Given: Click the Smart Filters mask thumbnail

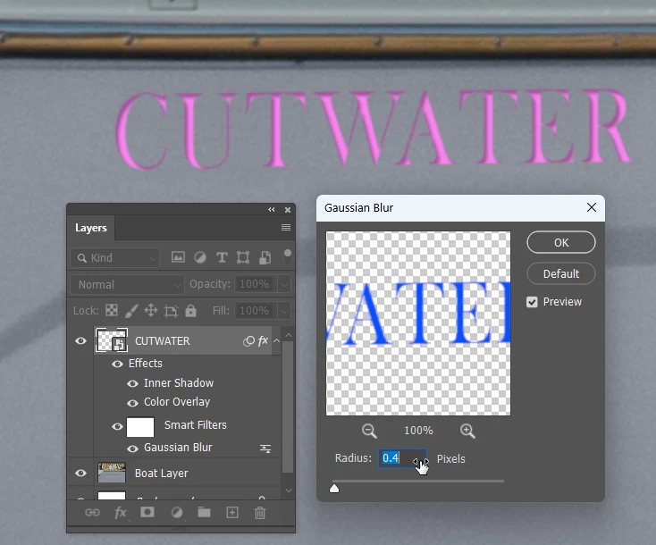Looking at the screenshot, I should click(140, 427).
